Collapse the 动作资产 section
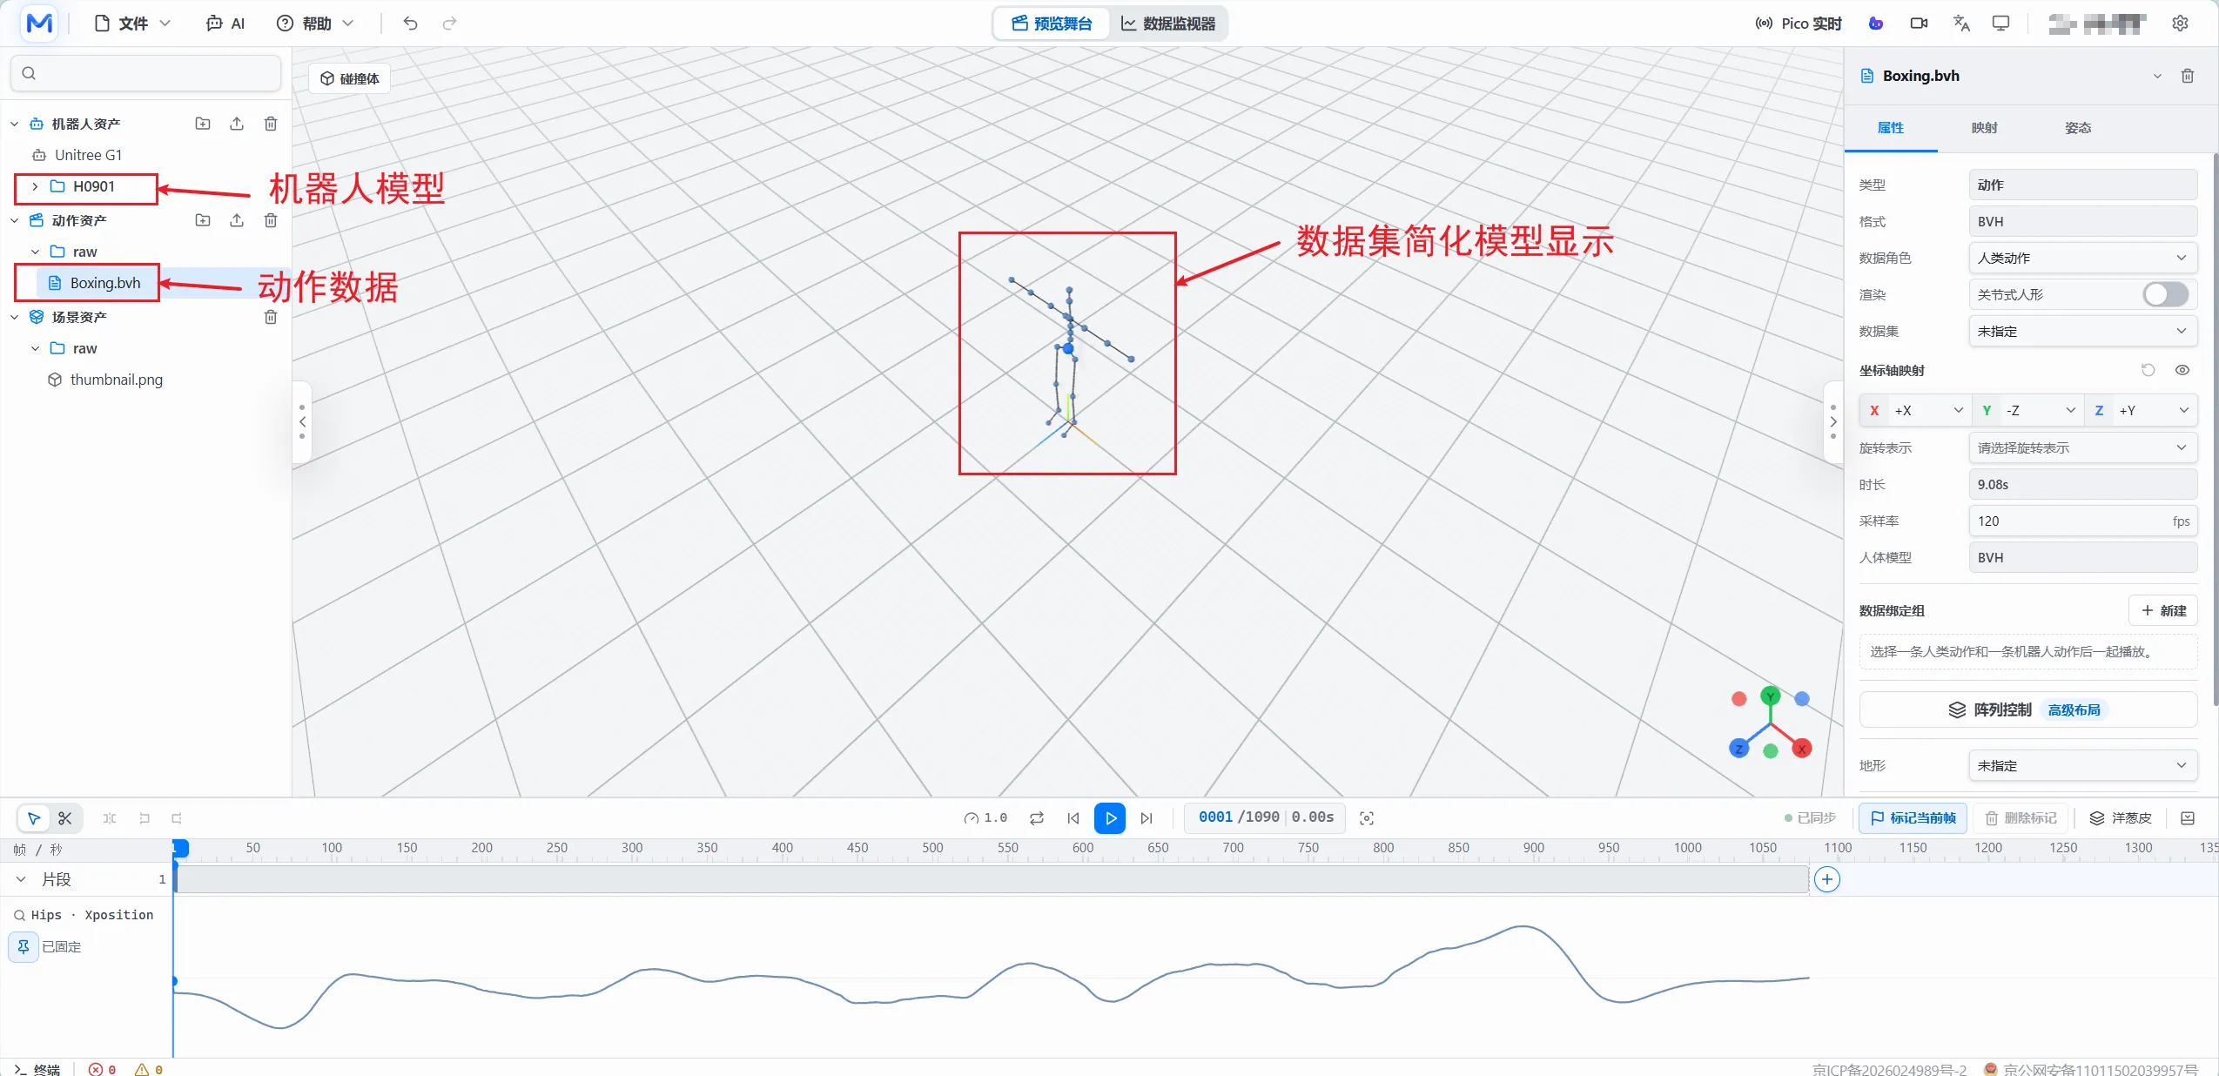The height and width of the screenshot is (1076, 2219). (14, 221)
